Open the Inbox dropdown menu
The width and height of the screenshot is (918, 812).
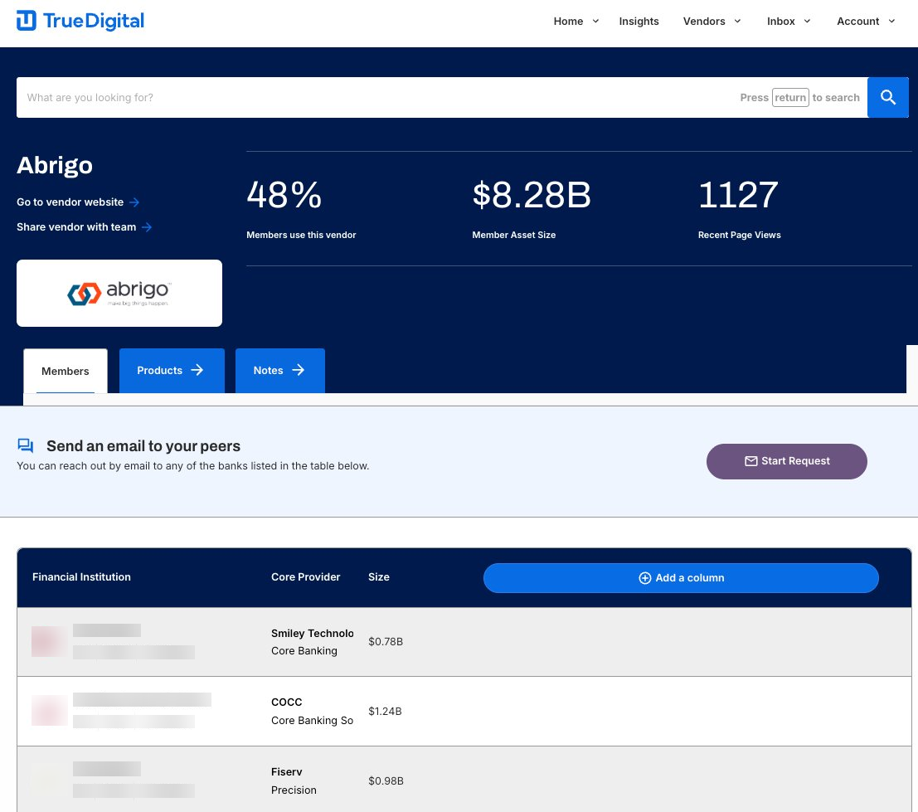click(x=789, y=22)
